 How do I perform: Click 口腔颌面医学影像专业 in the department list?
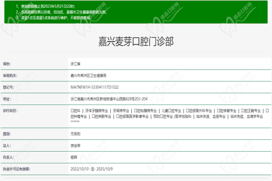click(x=132, y=116)
